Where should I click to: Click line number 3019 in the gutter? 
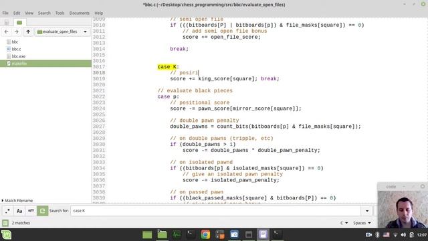pyautogui.click(x=98, y=79)
